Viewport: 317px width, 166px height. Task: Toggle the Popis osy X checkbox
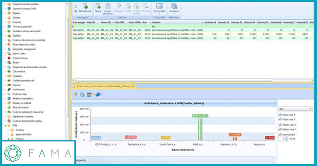[280, 114]
